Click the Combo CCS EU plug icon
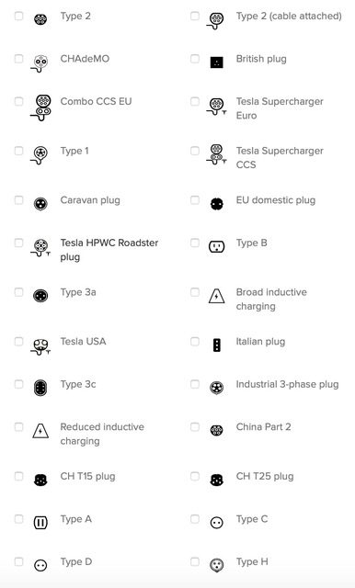Screen dimensions: 355x588 [40, 107]
